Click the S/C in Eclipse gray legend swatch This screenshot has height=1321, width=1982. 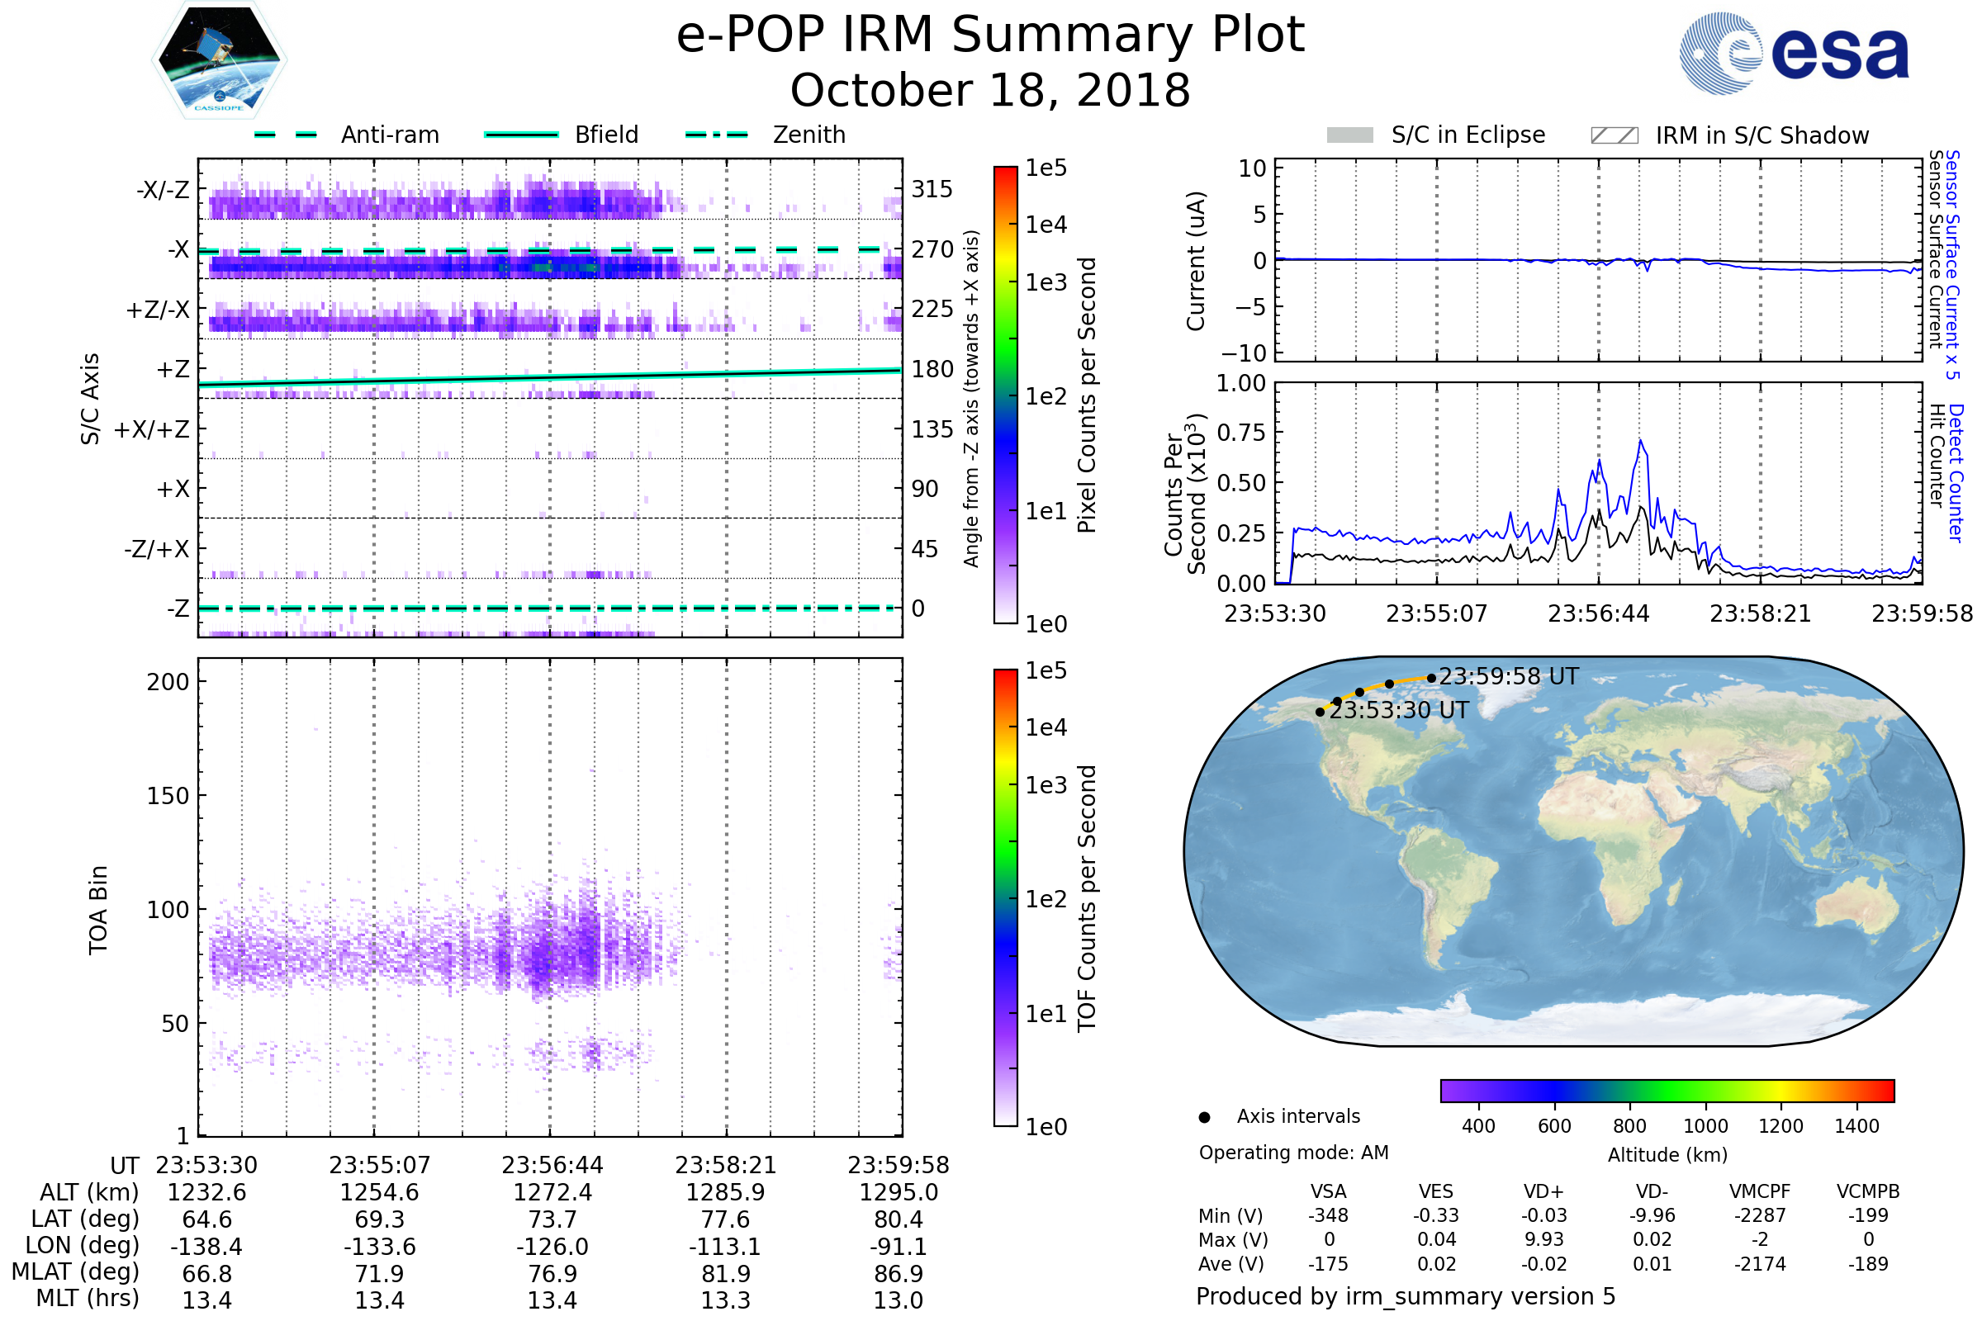coord(1349,135)
